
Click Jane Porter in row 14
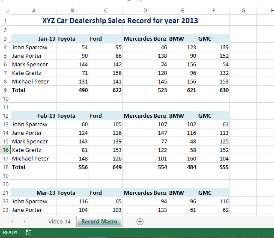[x=34, y=133]
